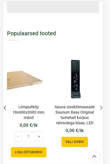Open Liimpuitkilp 18x600x3000 mm product title

28,112
